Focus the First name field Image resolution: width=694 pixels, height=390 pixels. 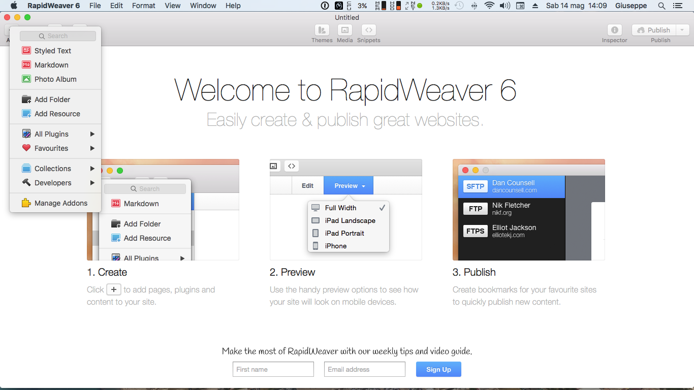click(273, 369)
